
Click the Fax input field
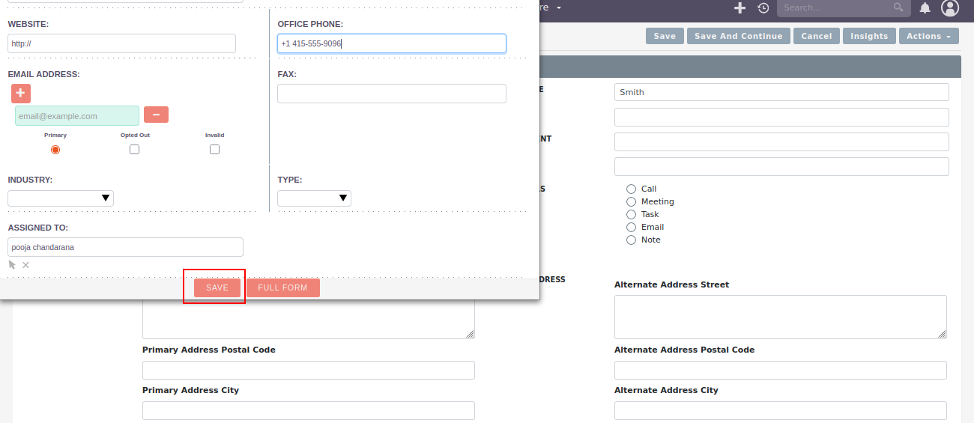[392, 94]
